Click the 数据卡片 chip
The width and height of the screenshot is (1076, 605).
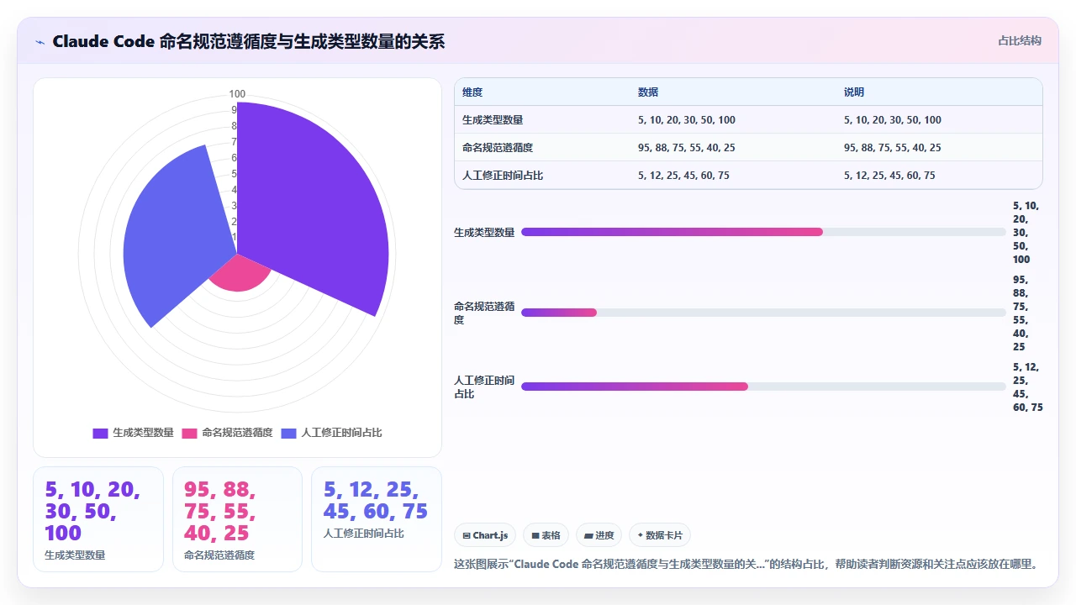coord(660,535)
